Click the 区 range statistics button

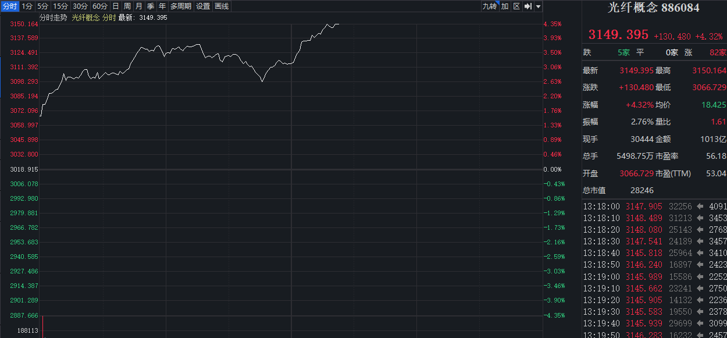click(x=516, y=6)
